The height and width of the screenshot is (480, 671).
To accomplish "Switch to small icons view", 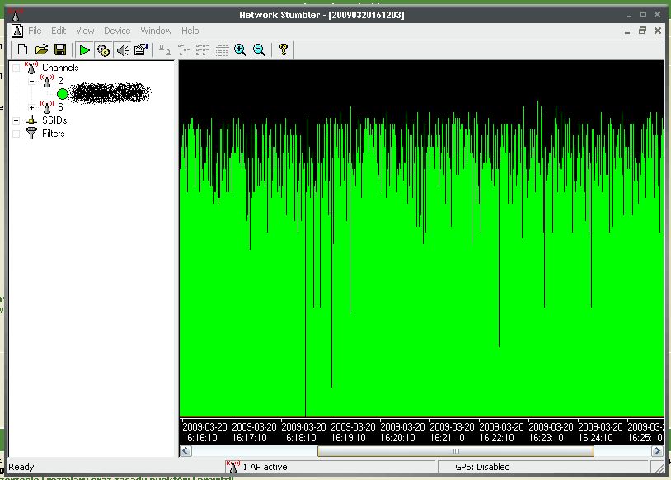I will point(184,50).
